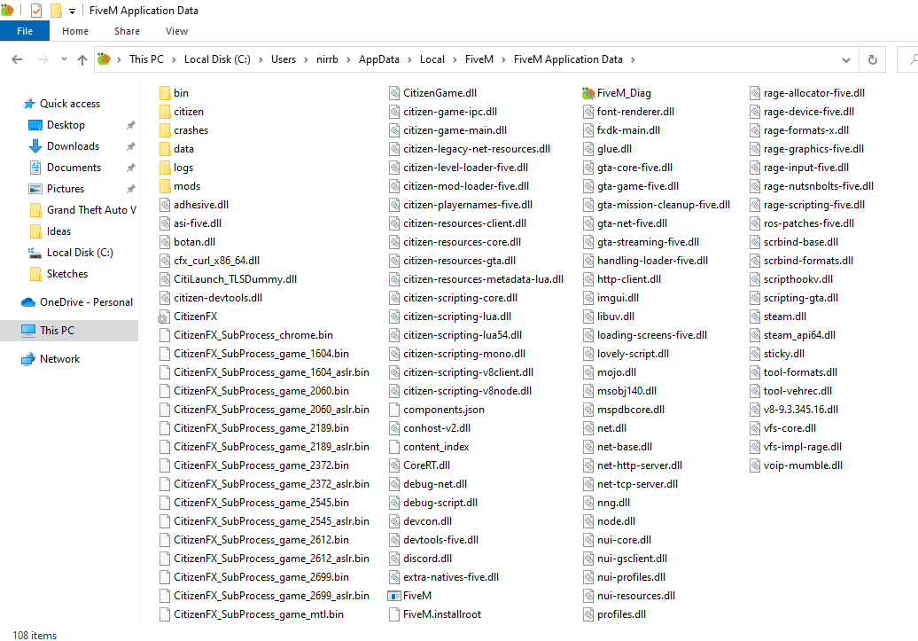Image resolution: width=918 pixels, height=641 pixels.
Task: Click steam_api64.dll file icon
Action: click(755, 335)
